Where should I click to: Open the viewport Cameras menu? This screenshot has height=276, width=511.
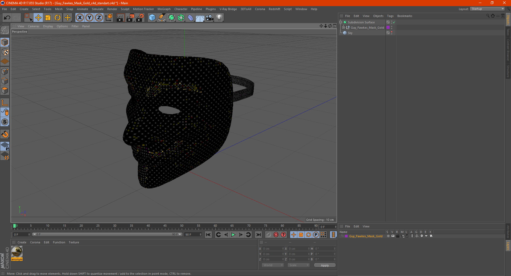[34, 26]
